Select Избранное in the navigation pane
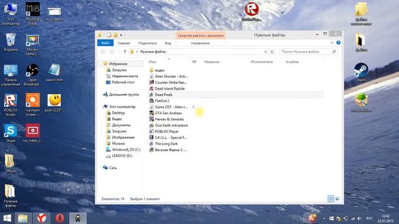Screen dimensions: 399x224 coord(118,63)
